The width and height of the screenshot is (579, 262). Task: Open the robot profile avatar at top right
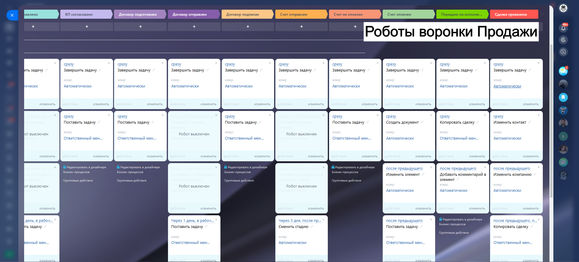563,8
